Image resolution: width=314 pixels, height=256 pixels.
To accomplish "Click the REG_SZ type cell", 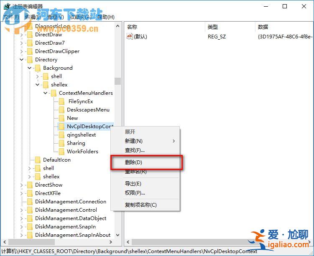I will coord(217,37).
